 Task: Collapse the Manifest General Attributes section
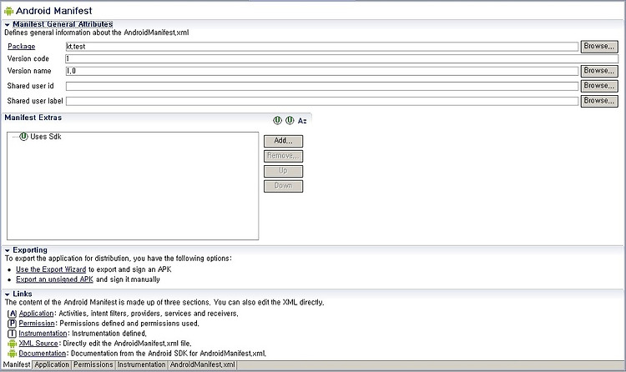[x=8, y=25]
